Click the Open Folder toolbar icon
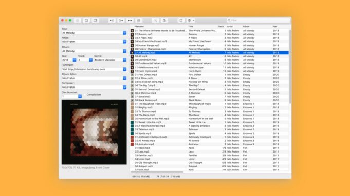The image size is (350, 196). (86, 20)
